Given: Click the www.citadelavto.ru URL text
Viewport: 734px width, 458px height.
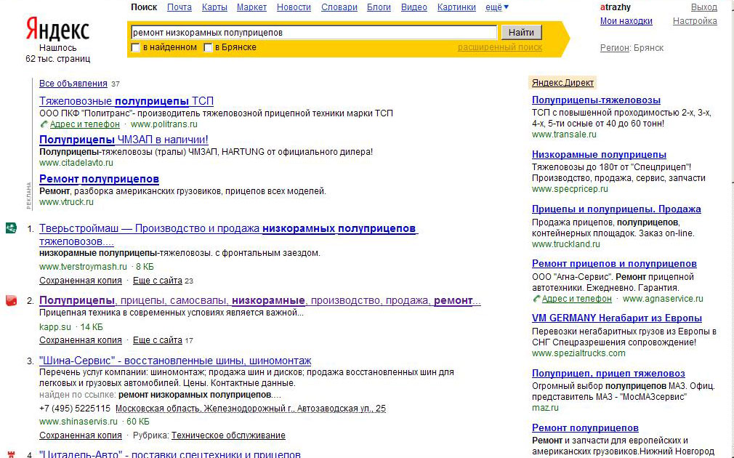Looking at the screenshot, I should [76, 163].
